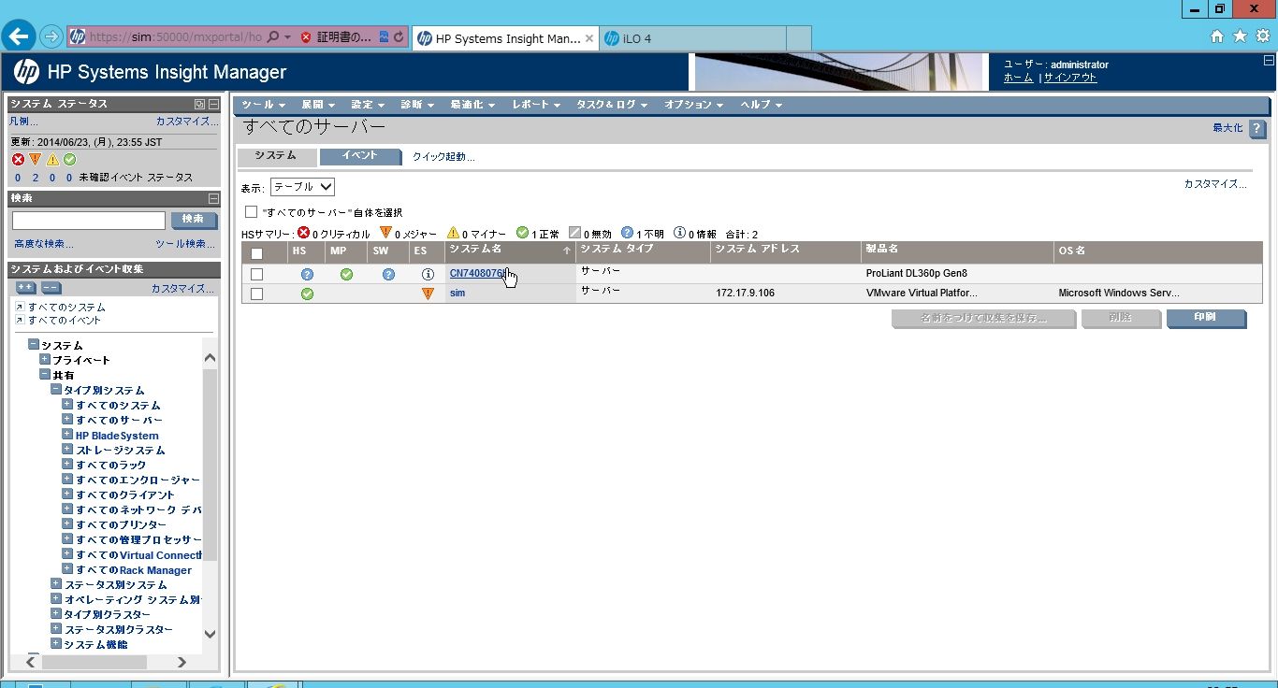Screen dimensions: 1278x688
Task: Click the detach icon in システム ステータス header
Action: (x=199, y=105)
